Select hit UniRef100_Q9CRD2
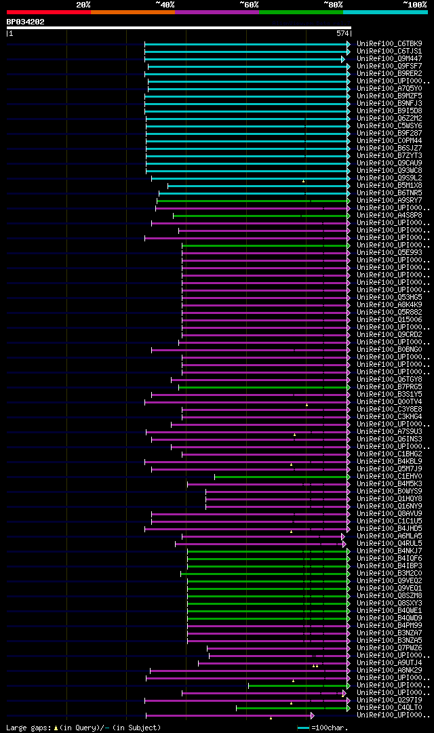This screenshot has height=733, width=434. point(389,335)
